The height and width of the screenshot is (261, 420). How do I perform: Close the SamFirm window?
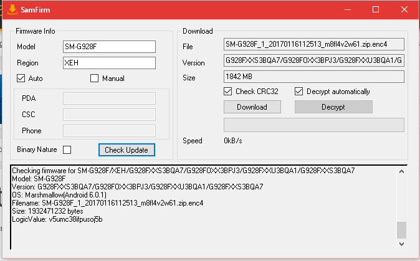point(404,9)
